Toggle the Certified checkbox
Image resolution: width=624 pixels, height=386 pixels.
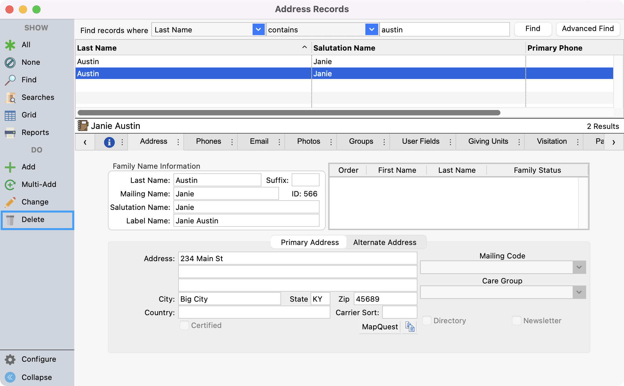click(x=184, y=325)
